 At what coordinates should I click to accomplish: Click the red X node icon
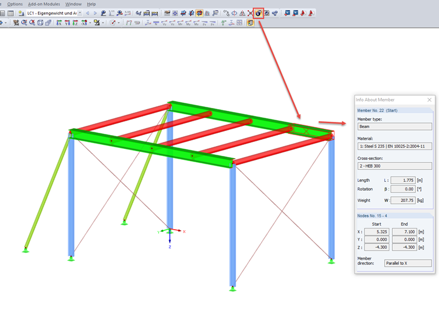250,13
